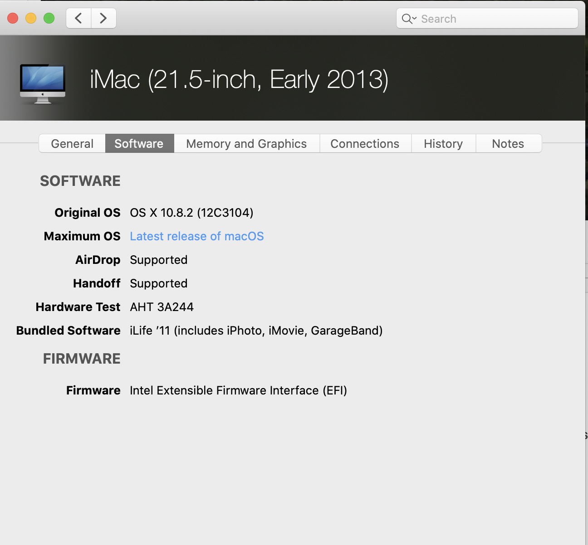Switch to the Connections tab
Screen dimensions: 588x545
click(x=365, y=144)
